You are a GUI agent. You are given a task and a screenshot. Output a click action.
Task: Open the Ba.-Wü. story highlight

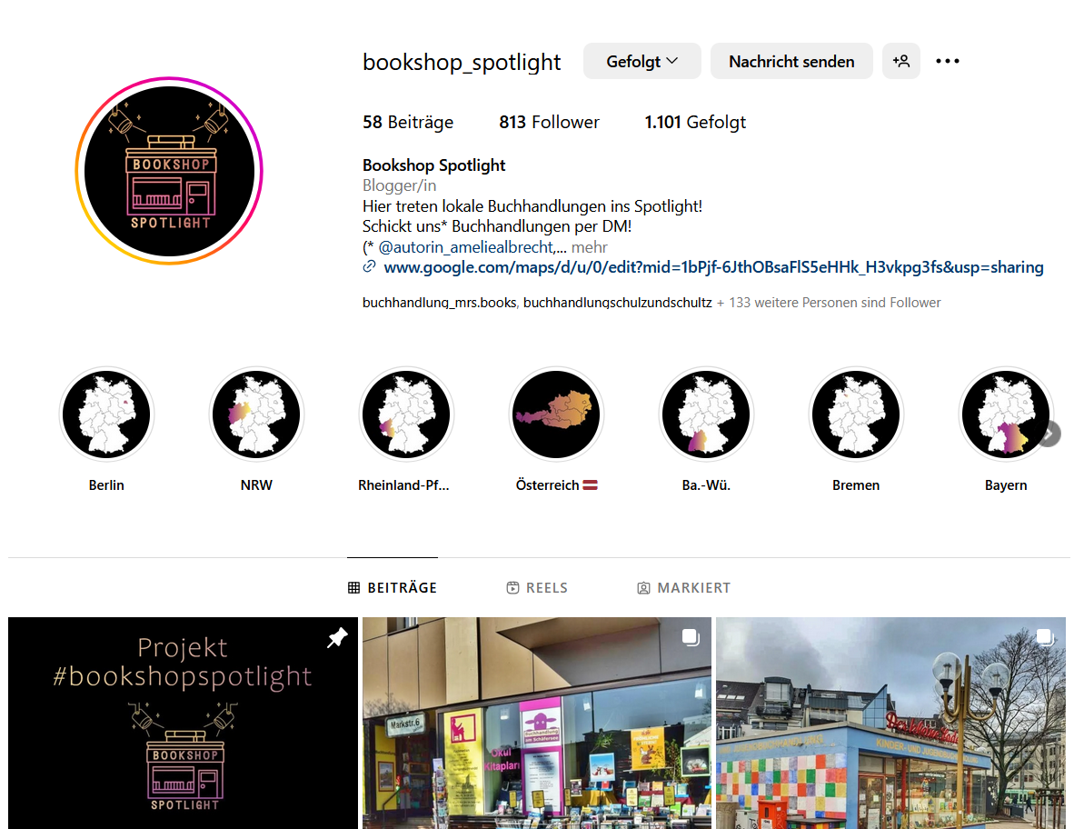point(706,414)
